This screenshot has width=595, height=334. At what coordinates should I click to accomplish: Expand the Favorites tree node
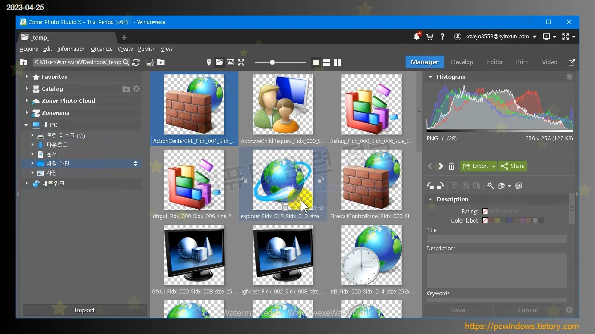[x=27, y=77]
